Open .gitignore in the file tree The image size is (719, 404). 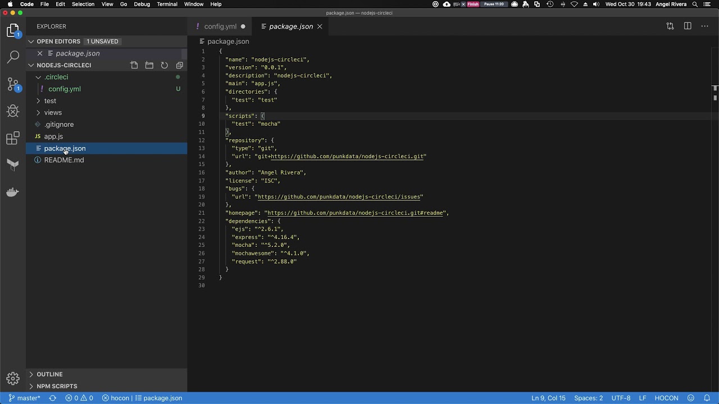[59, 125]
